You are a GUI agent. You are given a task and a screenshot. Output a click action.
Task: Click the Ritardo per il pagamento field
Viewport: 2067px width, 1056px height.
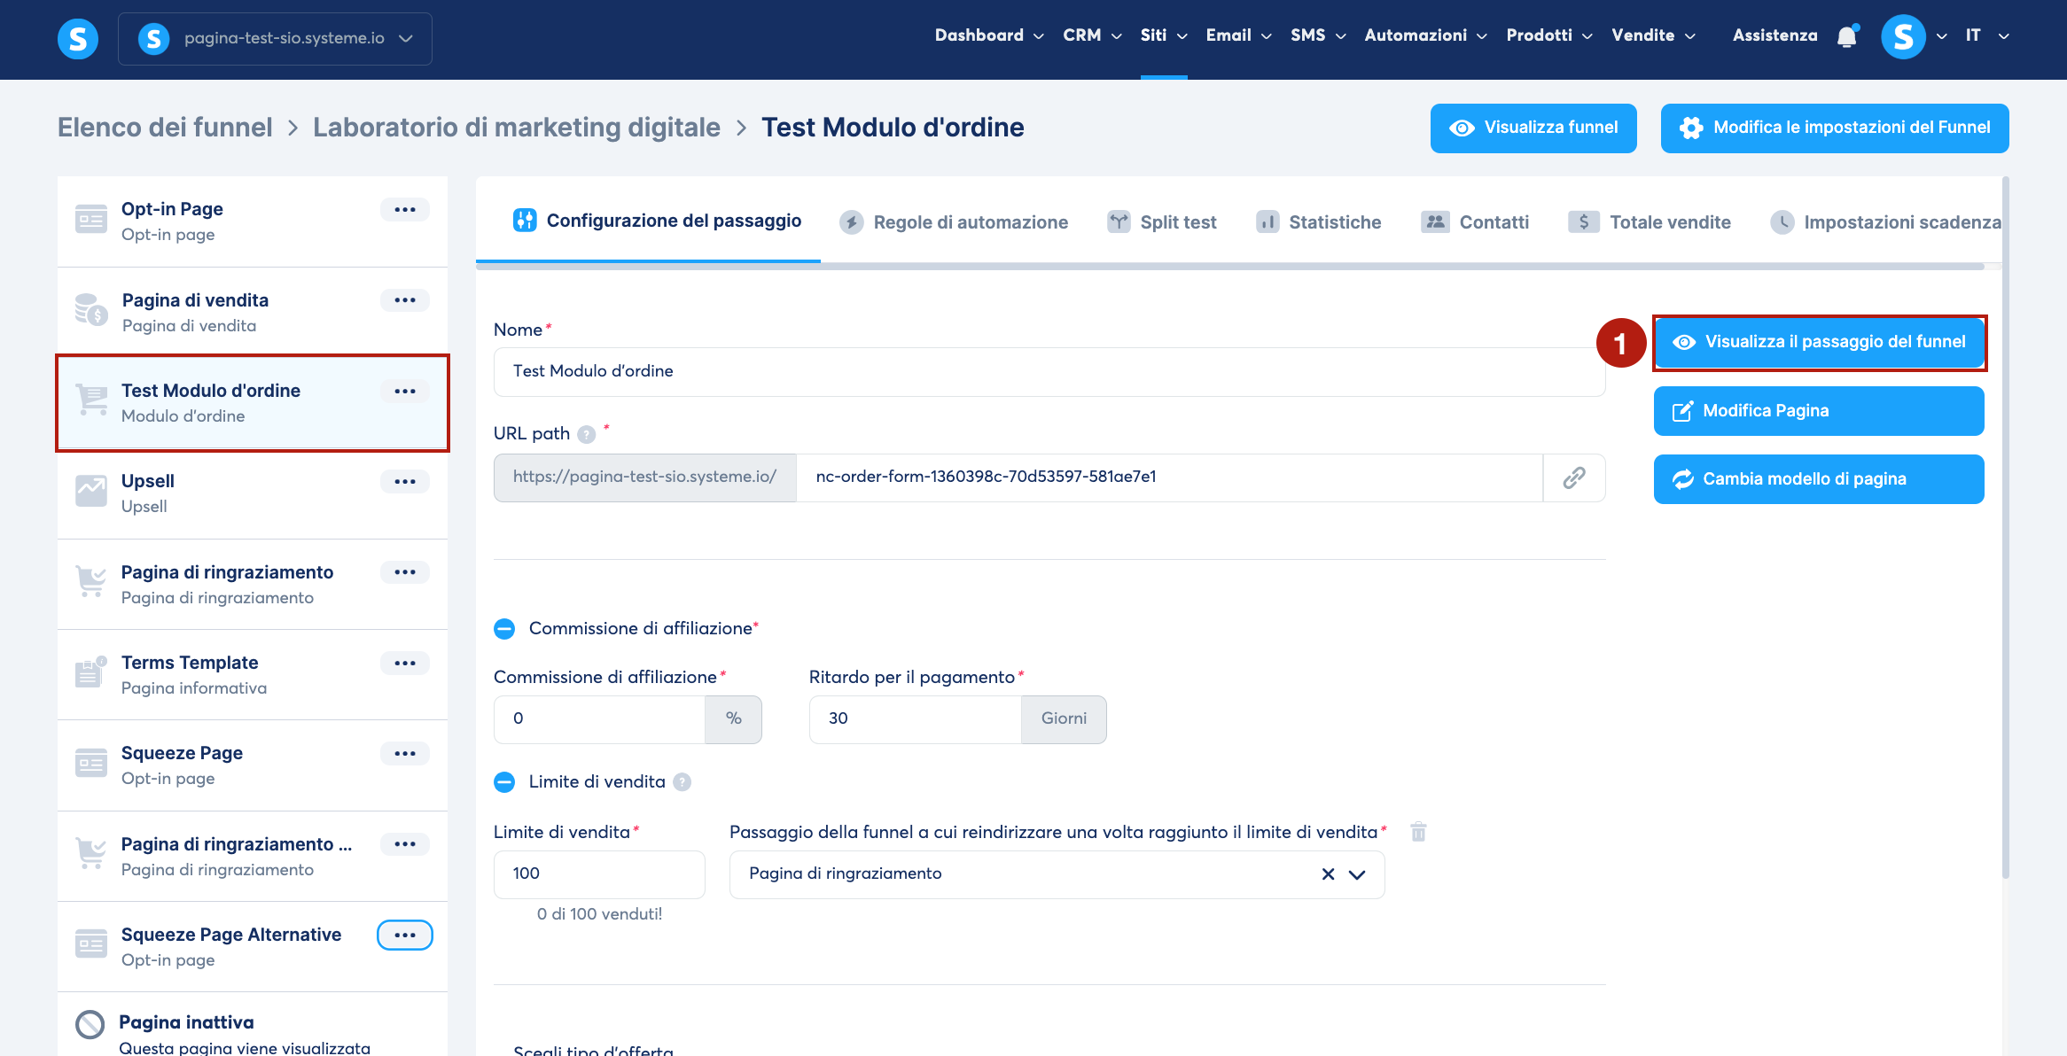[915, 719]
